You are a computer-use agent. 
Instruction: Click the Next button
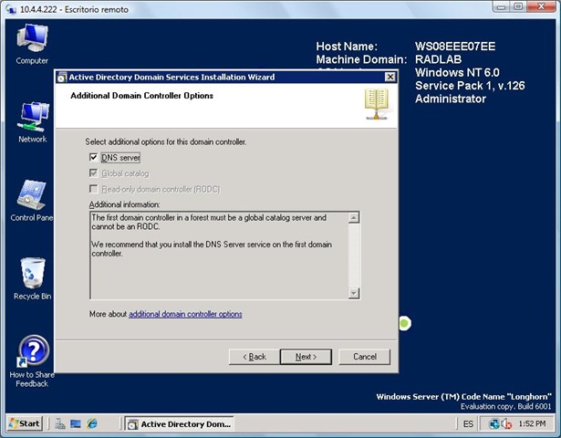coord(306,356)
